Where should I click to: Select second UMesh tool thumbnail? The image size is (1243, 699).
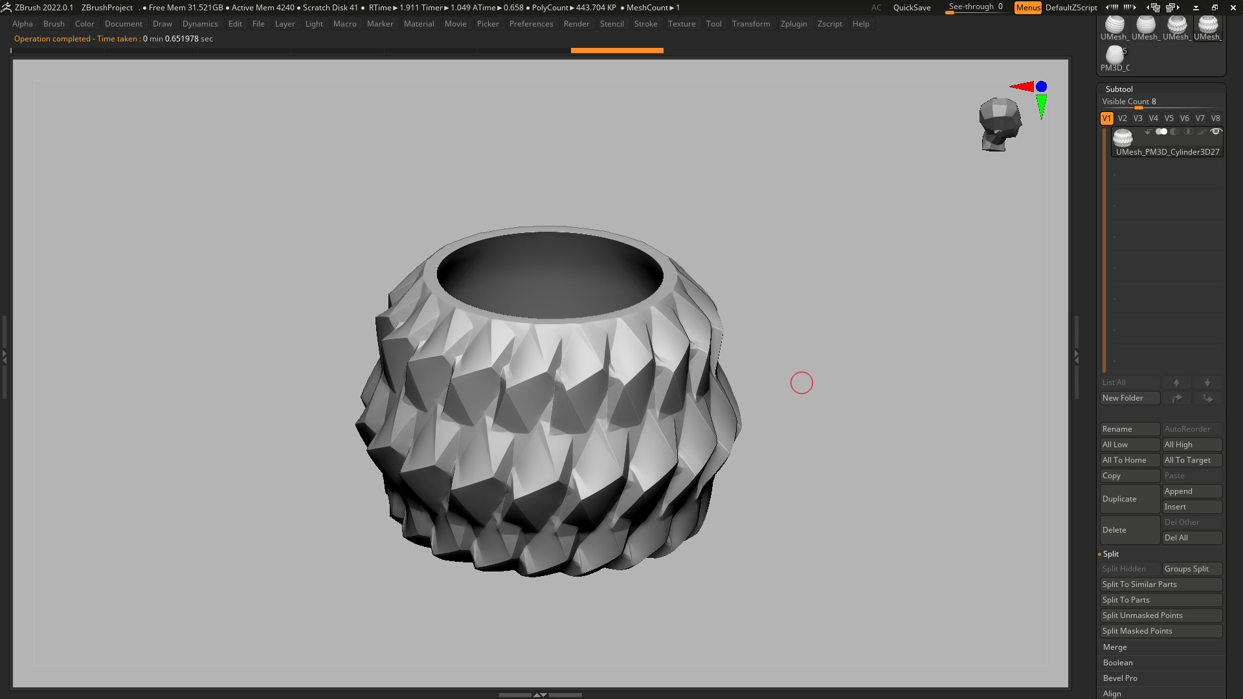point(1145,28)
